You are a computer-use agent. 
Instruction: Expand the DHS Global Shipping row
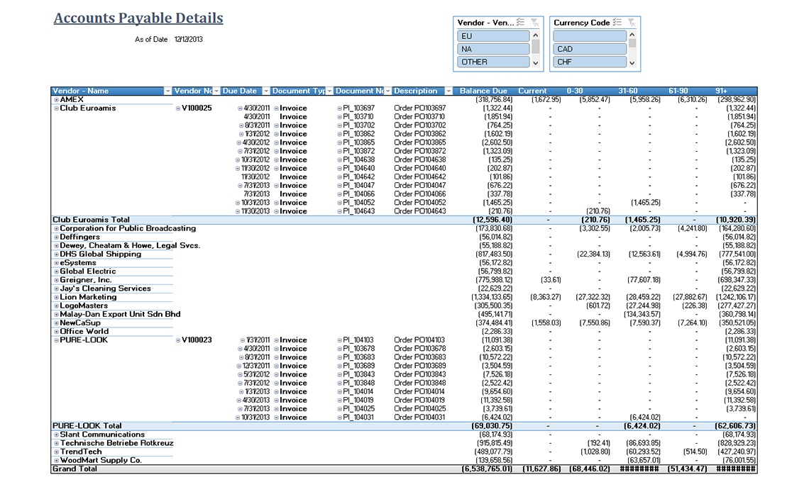click(56, 254)
